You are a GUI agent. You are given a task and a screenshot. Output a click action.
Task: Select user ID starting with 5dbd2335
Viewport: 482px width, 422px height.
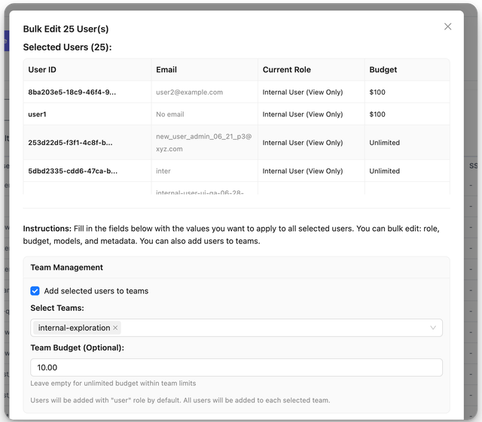point(72,171)
